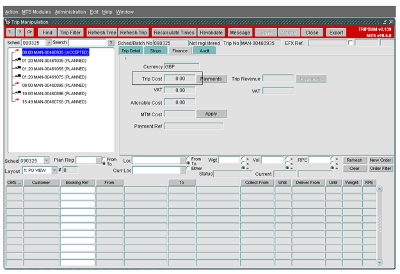Click the Find button

(x=47, y=33)
